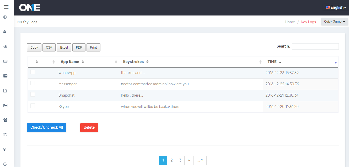Click the paper plane sidebar icon
This screenshot has height=167, width=349.
pos(5,46)
